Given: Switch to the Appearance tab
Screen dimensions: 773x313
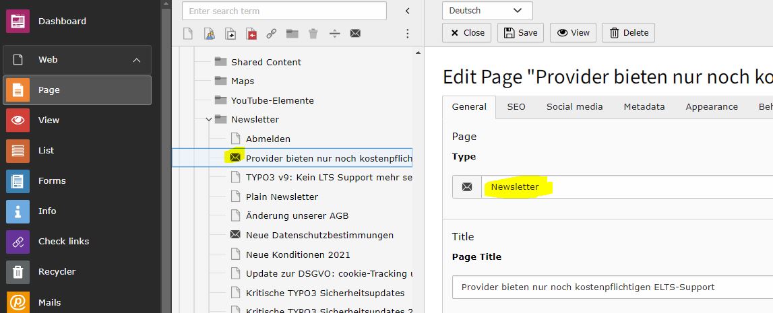Looking at the screenshot, I should pos(711,106).
